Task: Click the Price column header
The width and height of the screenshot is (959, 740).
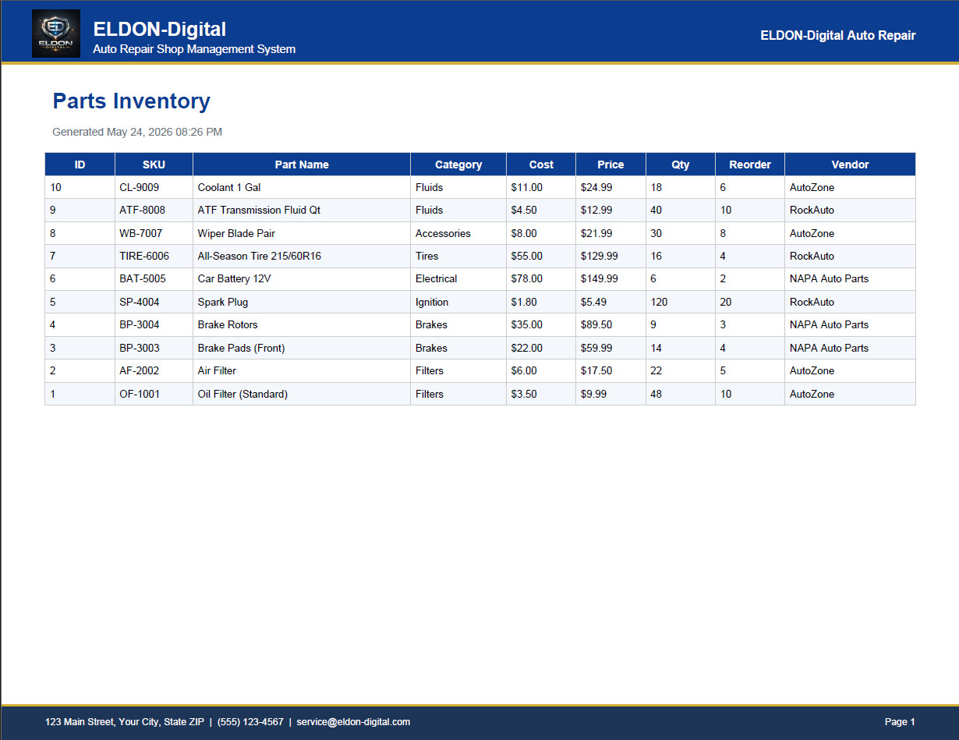Action: [610, 165]
